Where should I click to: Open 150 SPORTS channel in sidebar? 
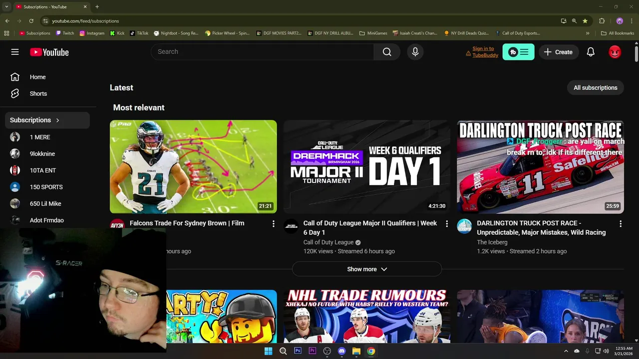(47, 187)
